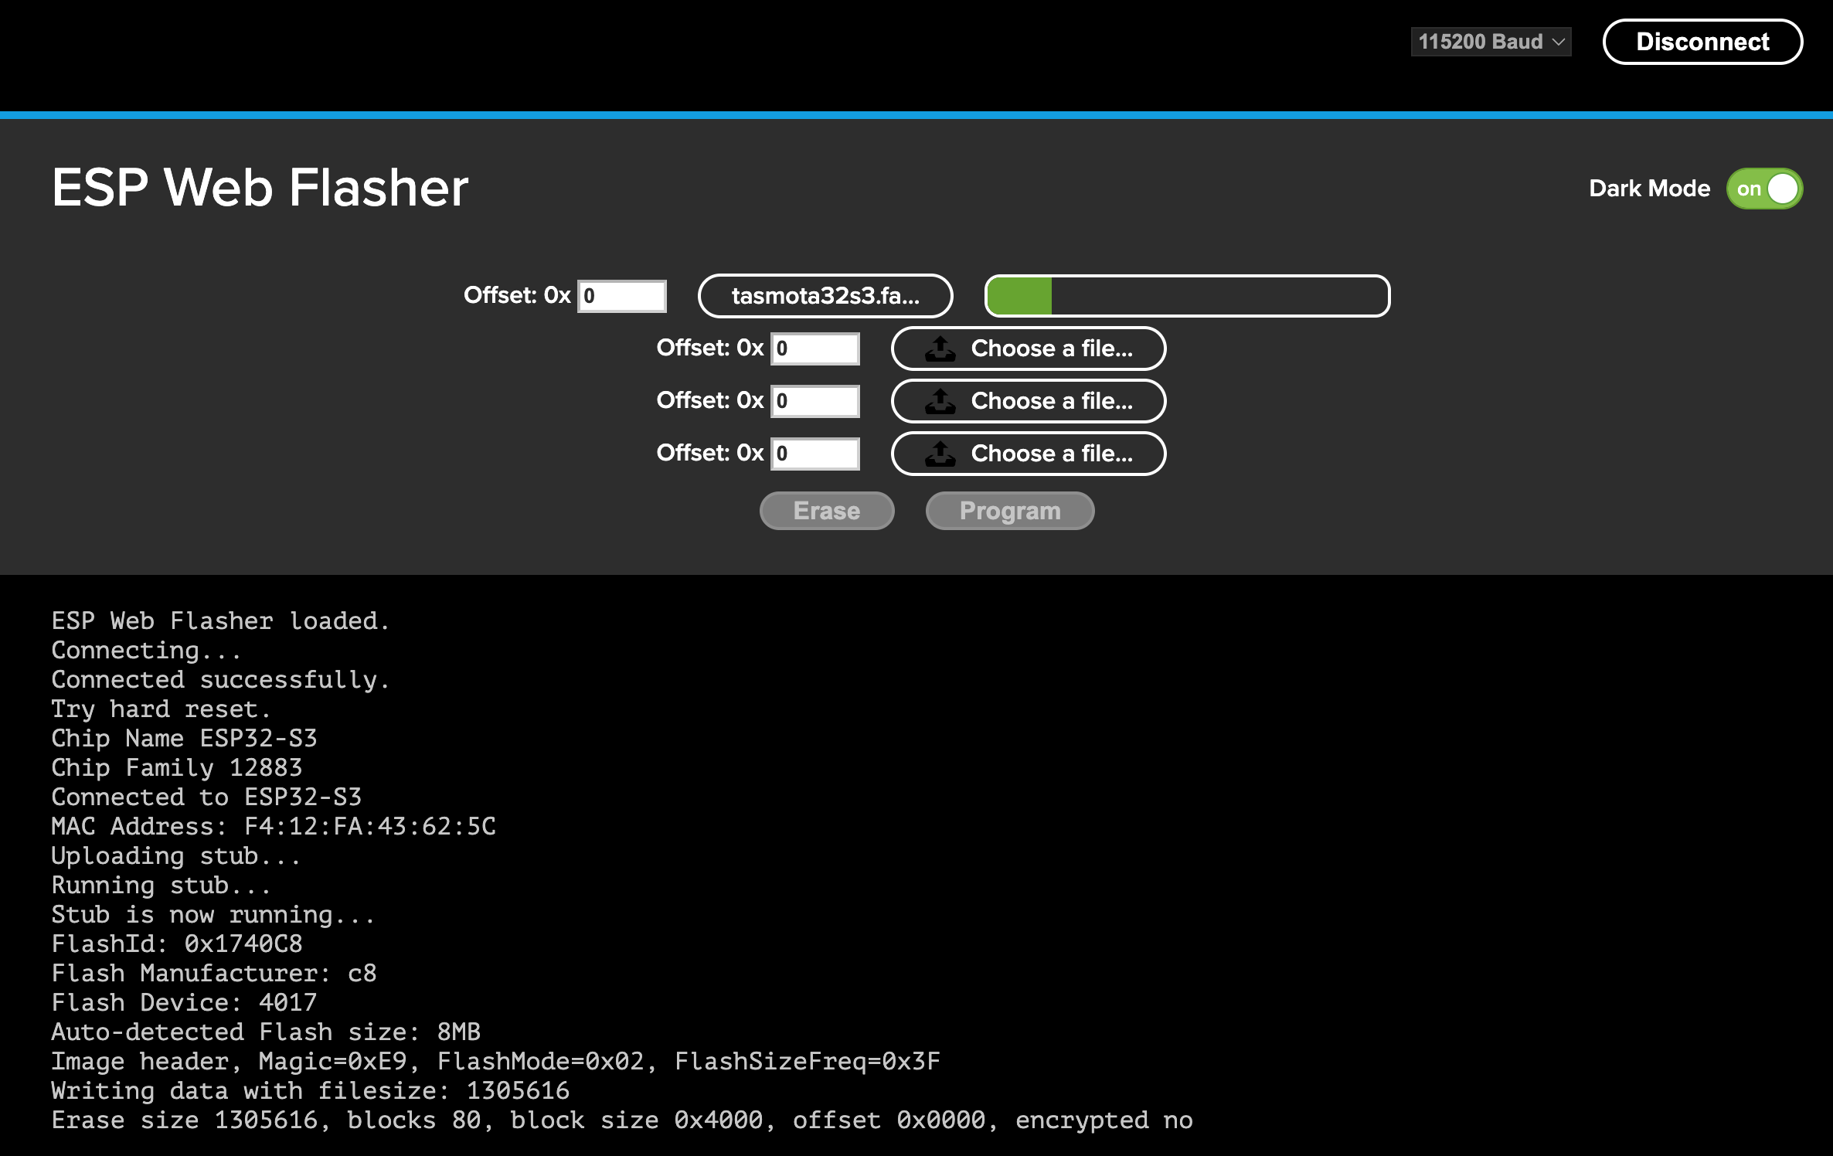Select the last Offset 0x input field
Screen dimensions: 1833x1156
pyautogui.click(x=814, y=454)
